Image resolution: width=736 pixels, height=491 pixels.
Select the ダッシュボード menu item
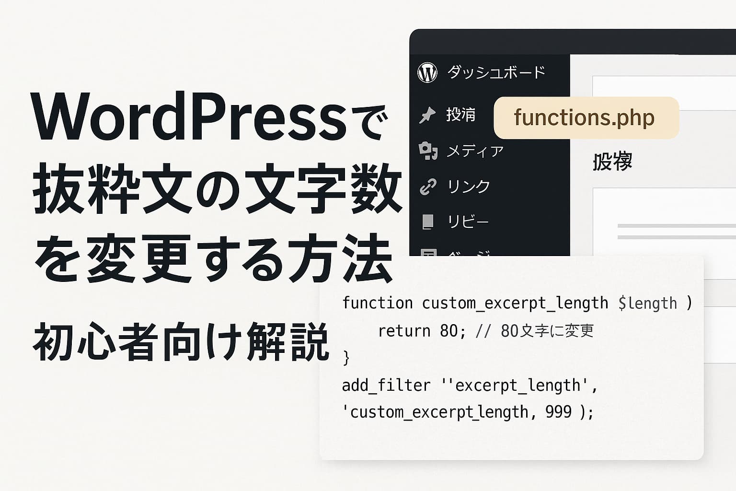[x=496, y=73]
